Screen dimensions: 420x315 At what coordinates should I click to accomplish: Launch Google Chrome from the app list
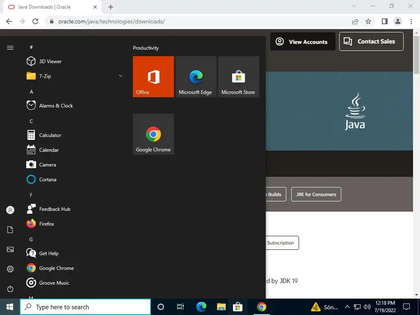75,268
